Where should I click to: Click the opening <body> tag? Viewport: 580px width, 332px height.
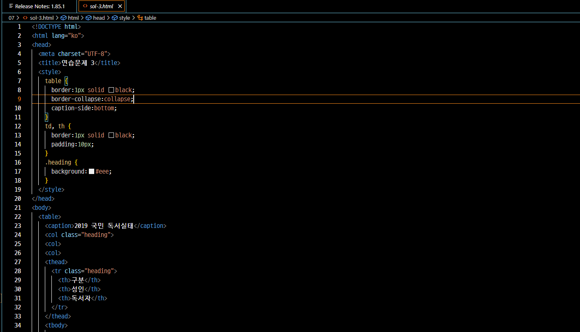pos(42,208)
